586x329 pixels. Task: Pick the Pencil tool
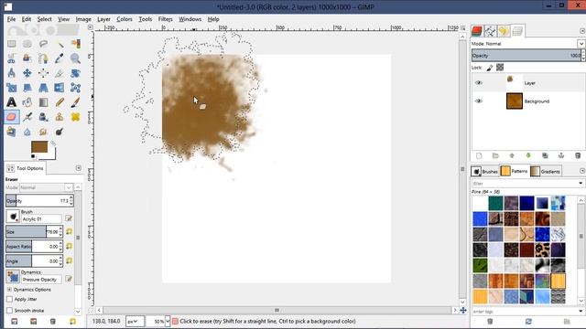click(60, 102)
